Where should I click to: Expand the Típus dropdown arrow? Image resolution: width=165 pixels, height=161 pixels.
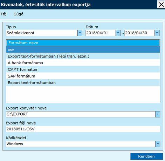click(x=80, y=33)
